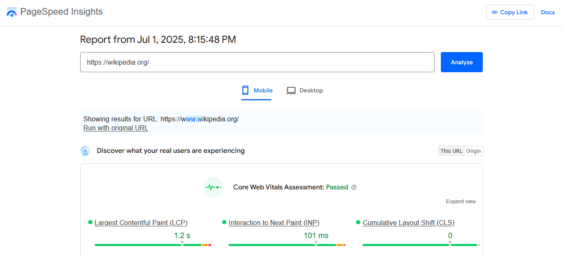Open Cumulative Layout Shift (CLS) link
The image size is (563, 257).
409,223
